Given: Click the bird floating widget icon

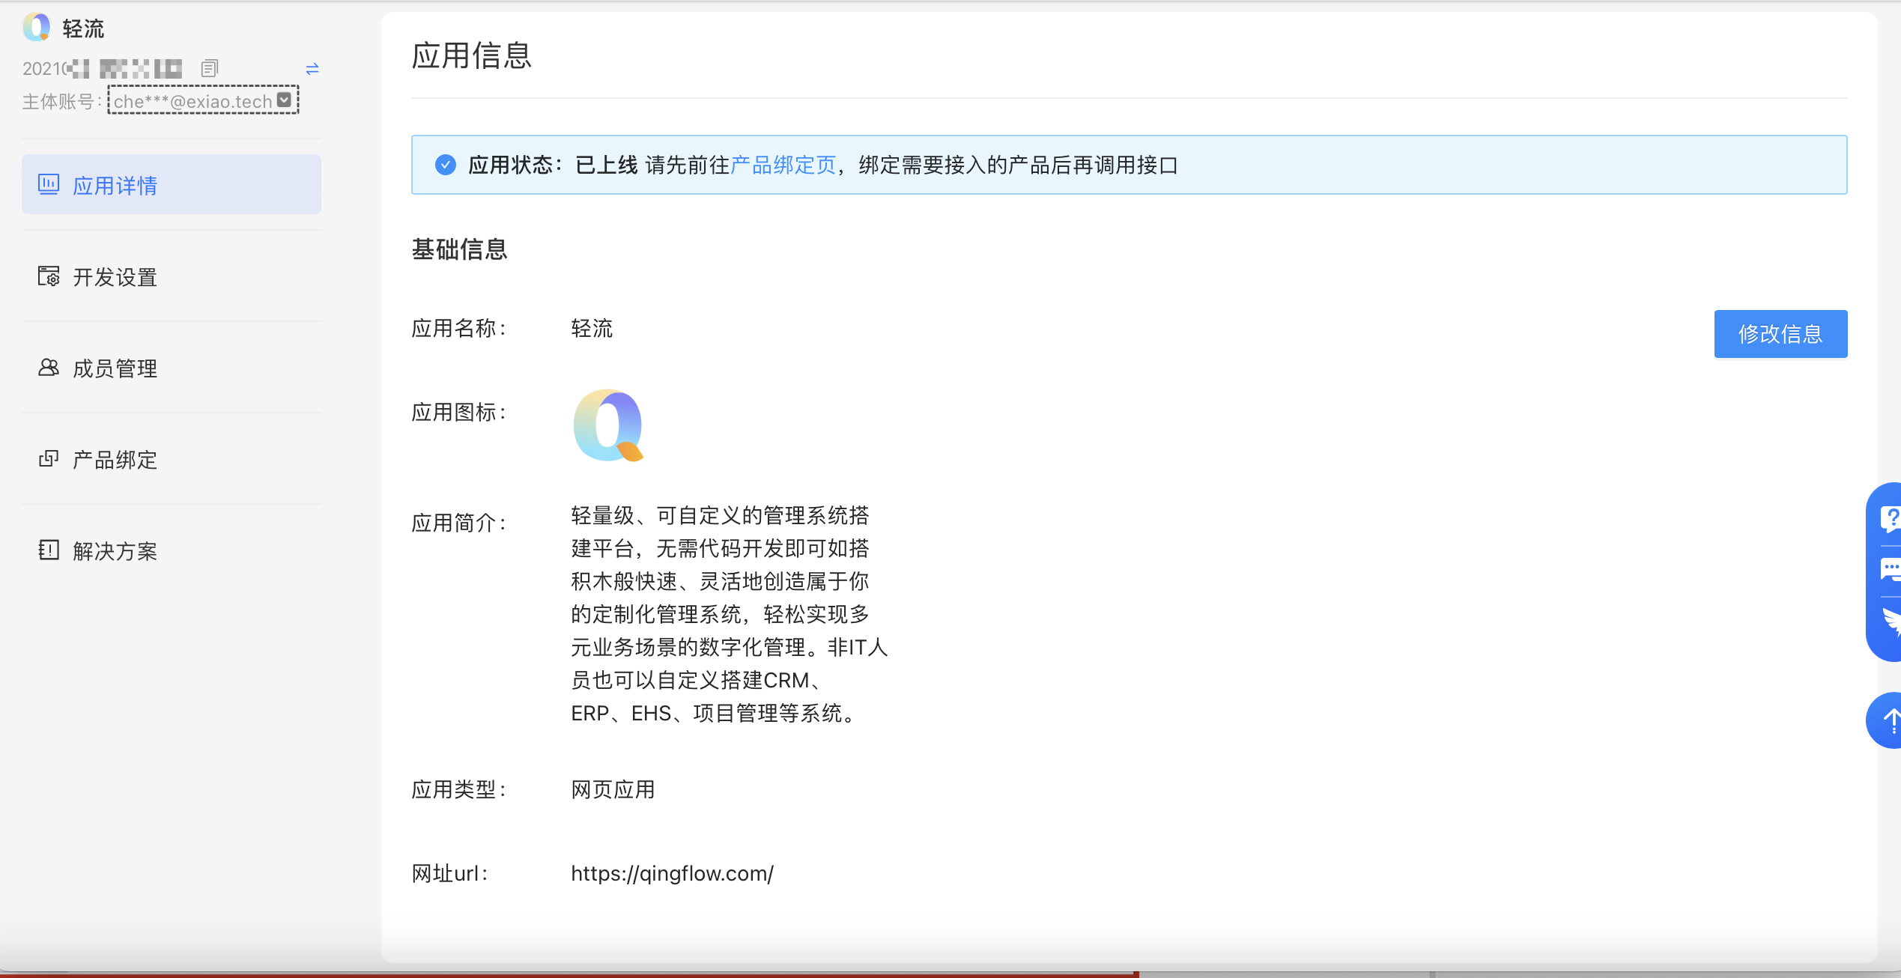Looking at the screenshot, I should click(1892, 622).
